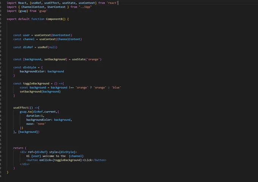The height and width of the screenshot is (182, 258).
Task: Click backgroundColor key inside divStyle object
Action: point(32,71)
